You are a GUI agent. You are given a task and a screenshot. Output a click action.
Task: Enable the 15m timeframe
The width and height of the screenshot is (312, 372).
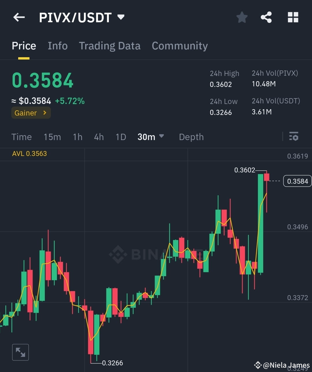point(52,137)
